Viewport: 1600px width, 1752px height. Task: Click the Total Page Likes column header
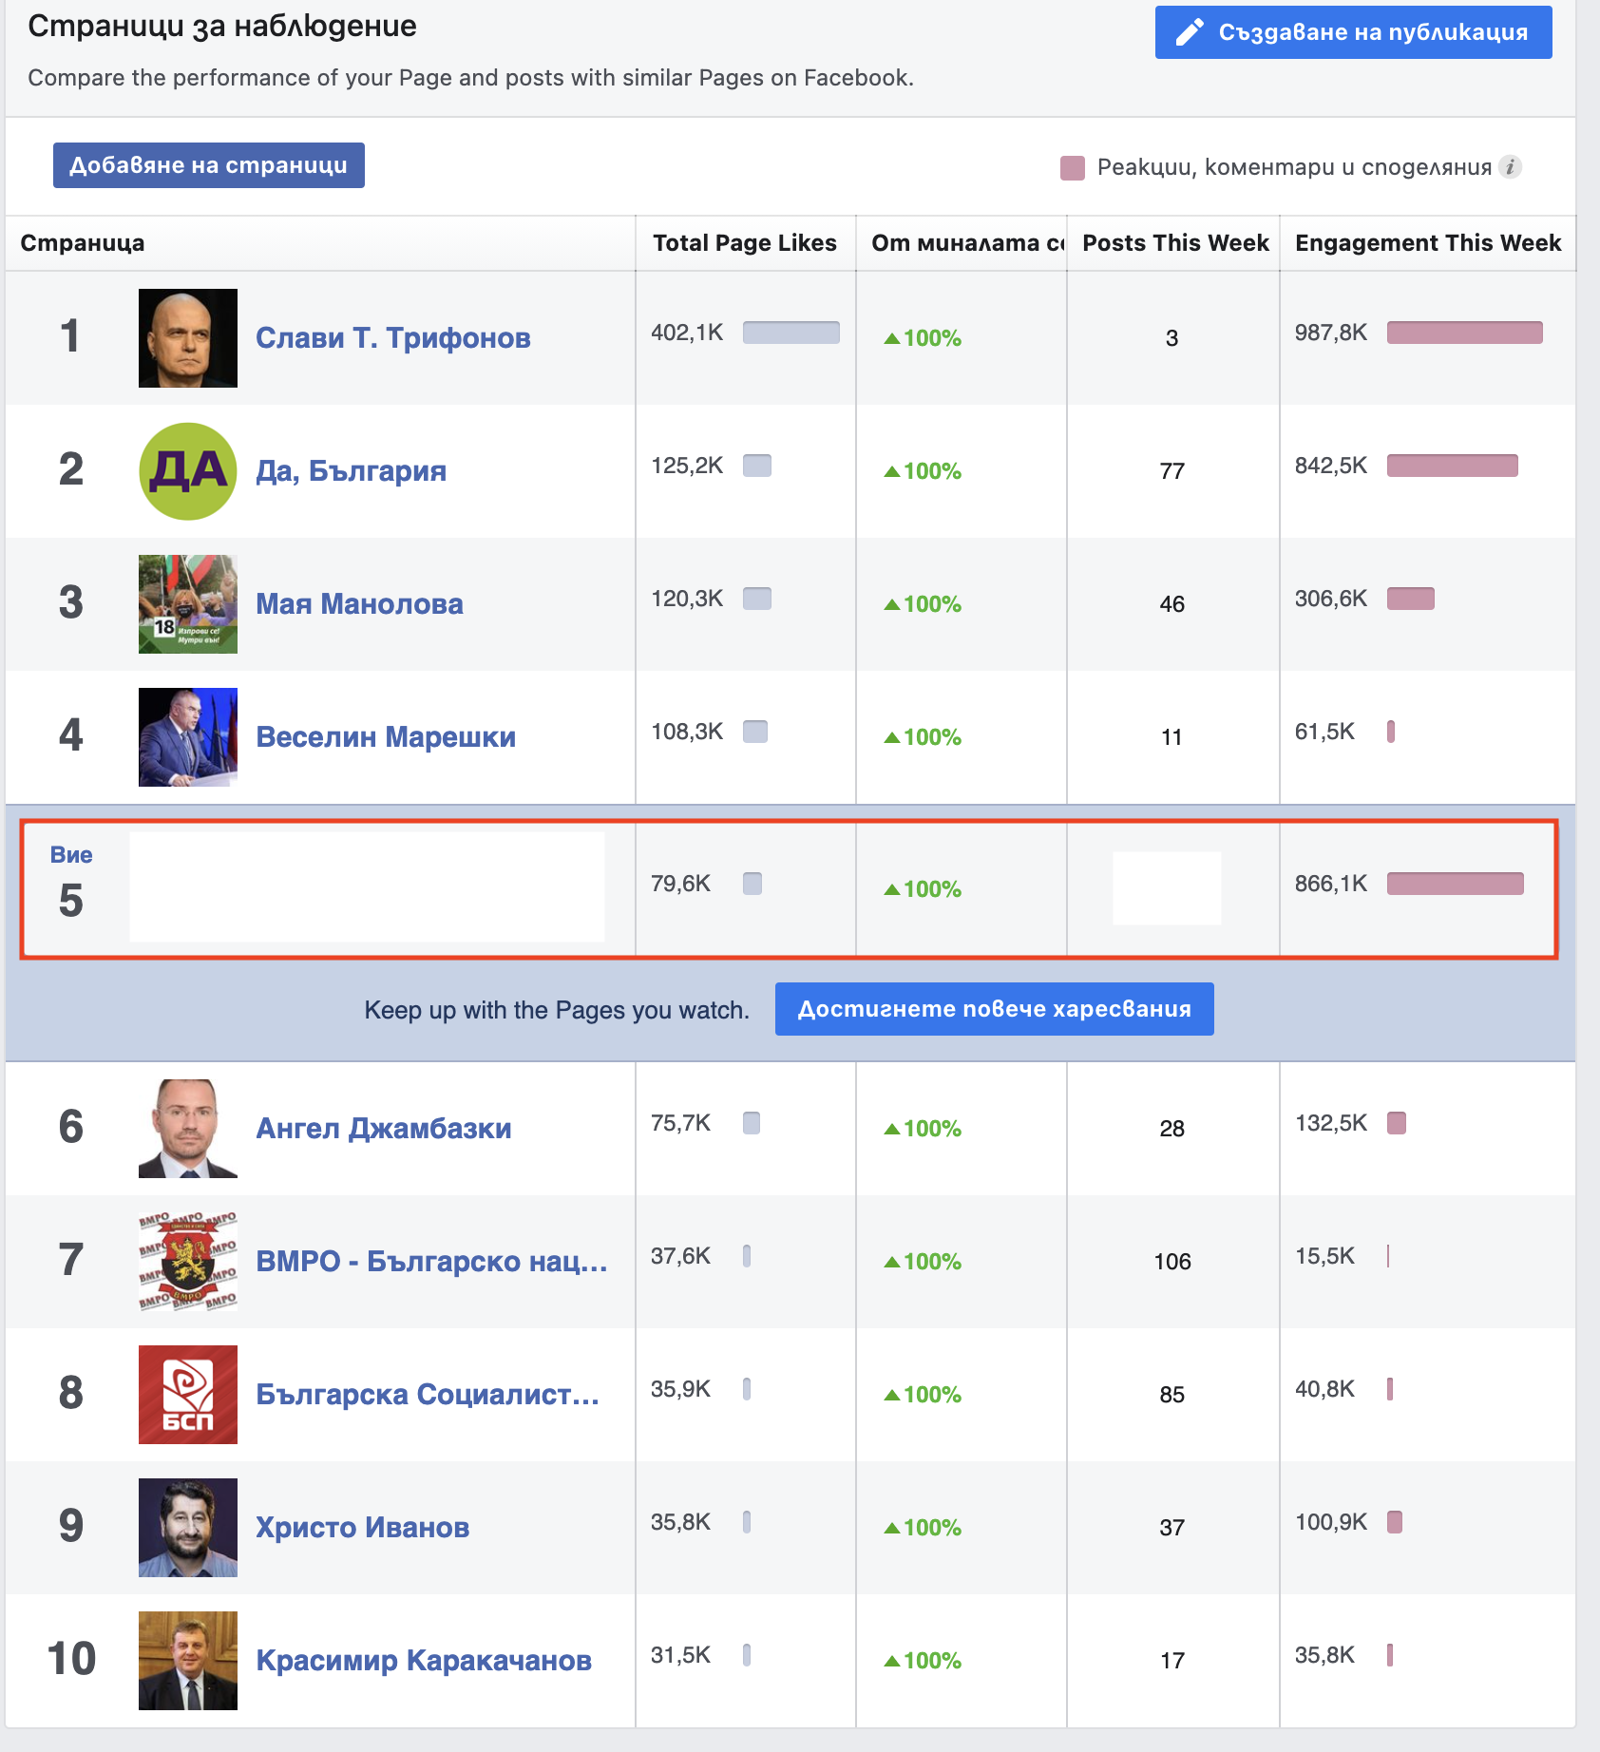pos(745,243)
